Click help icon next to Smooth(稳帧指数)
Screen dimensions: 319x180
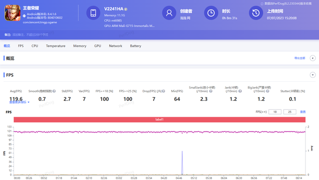(x=54, y=91)
